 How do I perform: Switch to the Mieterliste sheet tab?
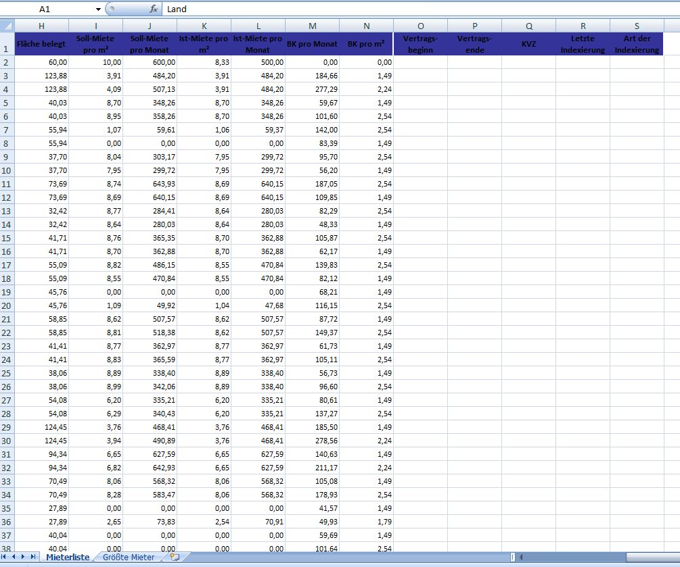pos(68,558)
